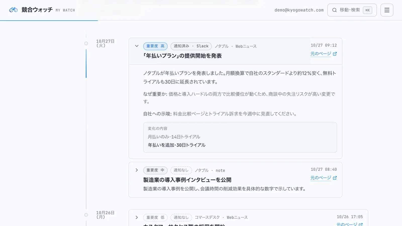Click the search magnifier icon
Screen dimensions: 402x226
tap(334, 10)
